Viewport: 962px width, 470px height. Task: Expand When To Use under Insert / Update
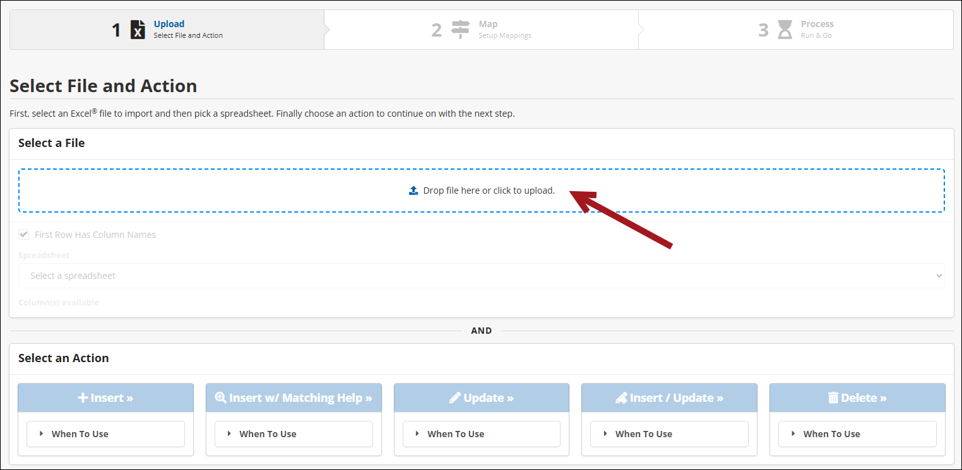click(x=668, y=434)
